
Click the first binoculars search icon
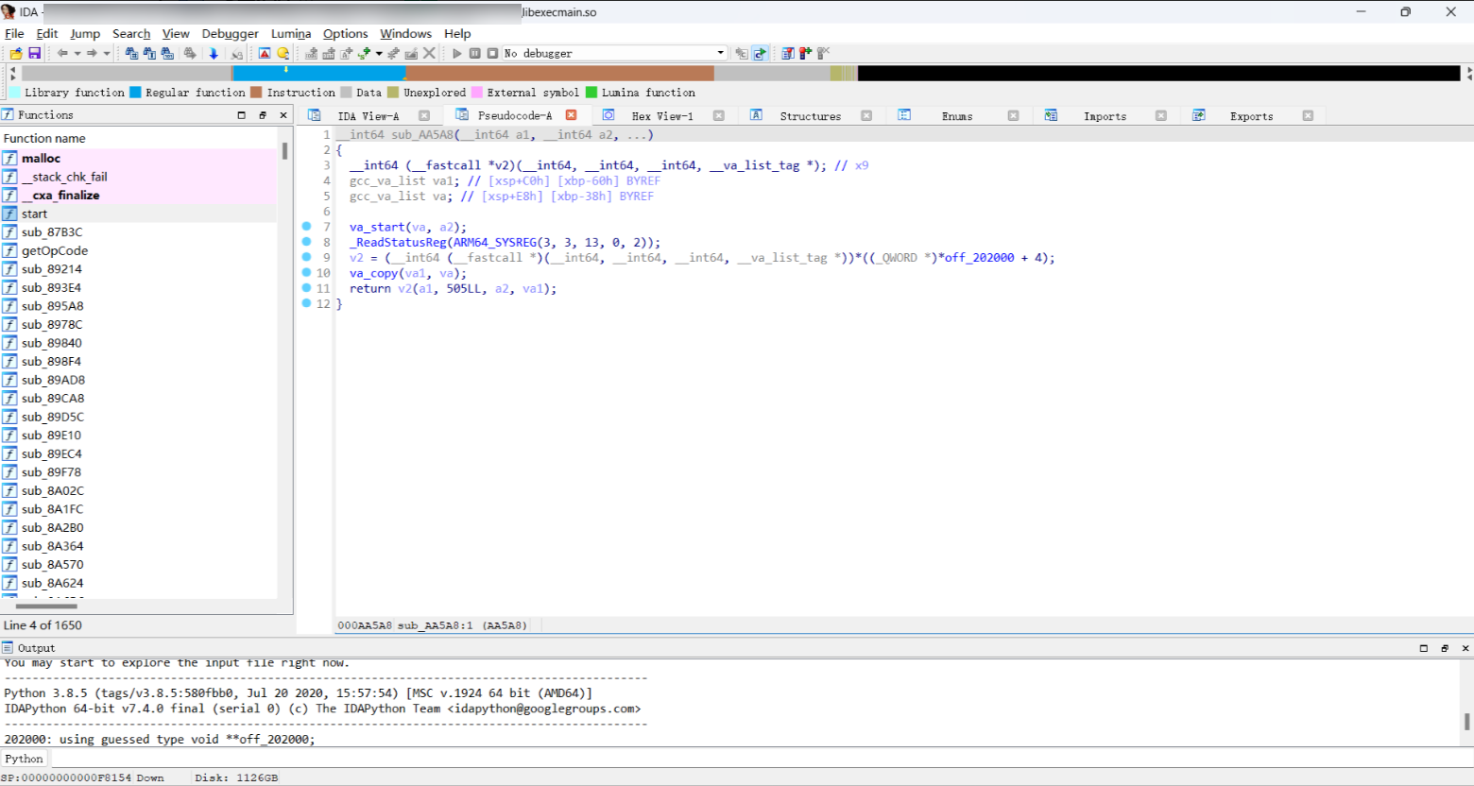131,54
